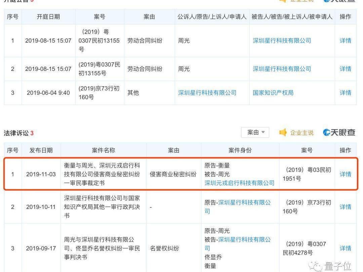The width and height of the screenshot is (363, 272).
Task: Open 详情 for 2019-06-04 hearing
Action: 345,93
